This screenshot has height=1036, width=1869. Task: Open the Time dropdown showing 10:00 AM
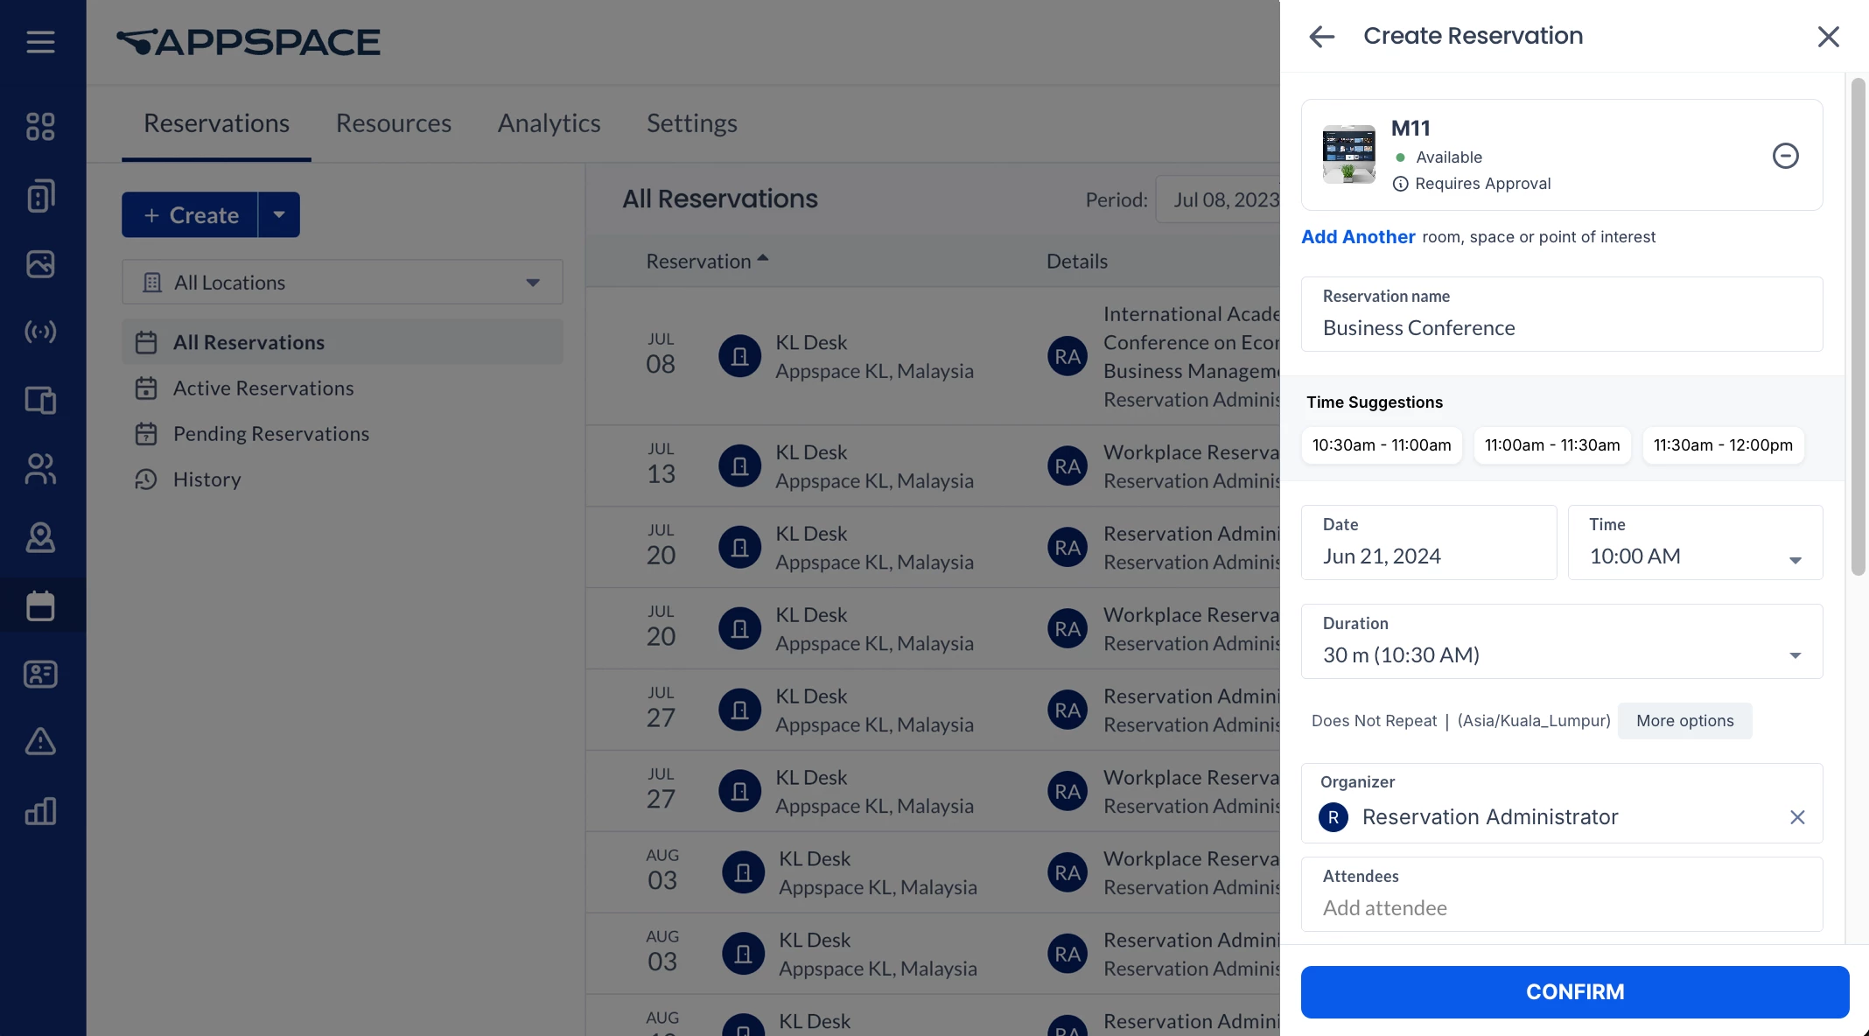1695,542
